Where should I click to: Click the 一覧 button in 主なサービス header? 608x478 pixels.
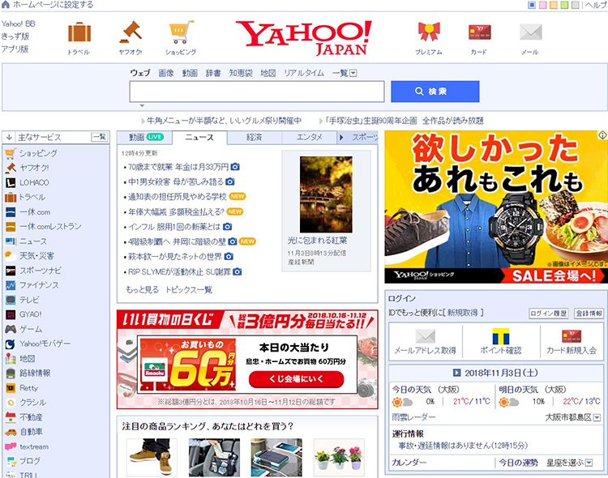click(99, 137)
